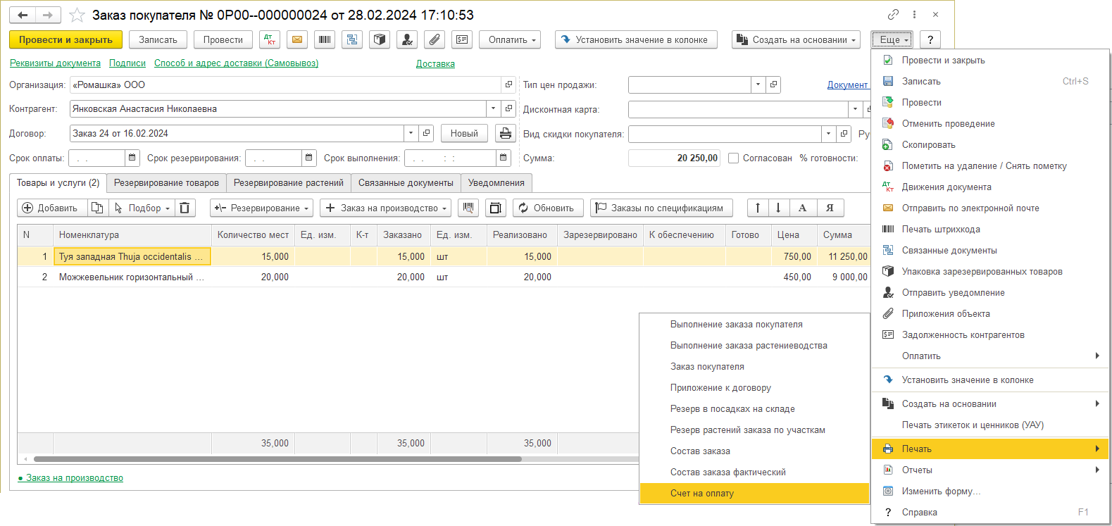
Task: Click the printer icon next to Новый
Action: [x=505, y=133]
